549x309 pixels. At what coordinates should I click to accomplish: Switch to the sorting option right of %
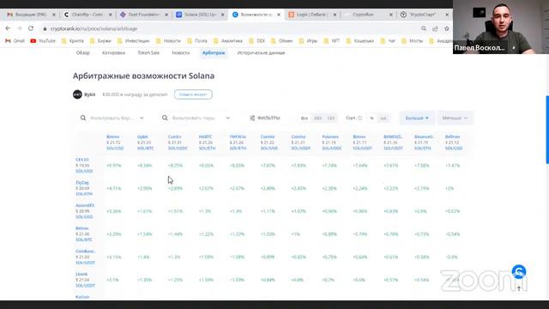pyautogui.click(x=383, y=118)
